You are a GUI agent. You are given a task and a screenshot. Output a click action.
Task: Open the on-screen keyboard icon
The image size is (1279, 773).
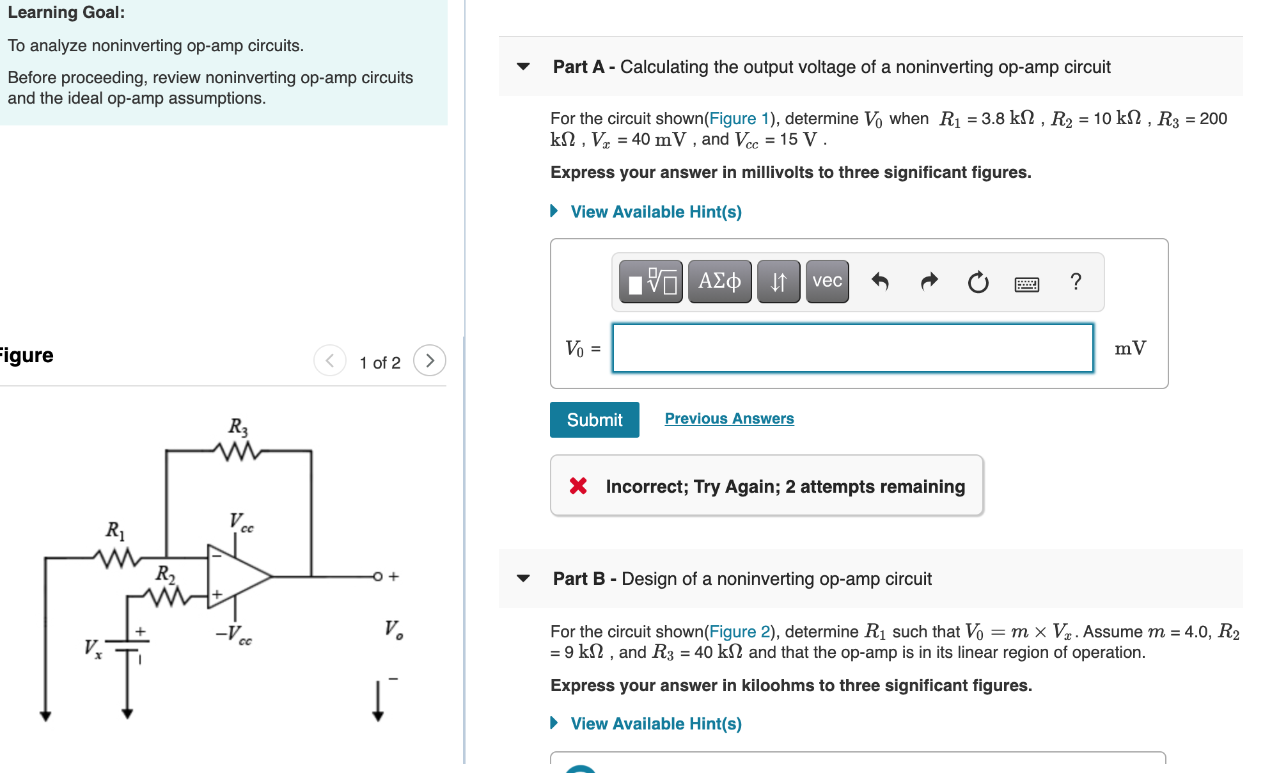point(1026,282)
